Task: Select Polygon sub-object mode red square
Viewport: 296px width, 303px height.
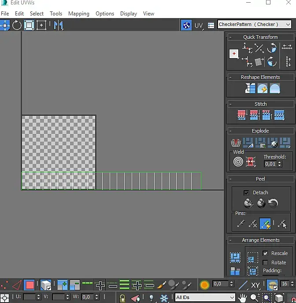Action: 30,285
